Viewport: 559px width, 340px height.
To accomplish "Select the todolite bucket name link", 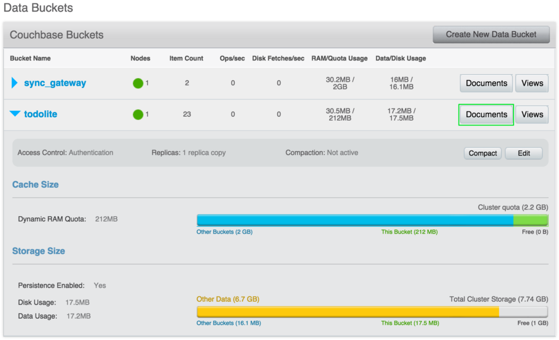I will (39, 114).
